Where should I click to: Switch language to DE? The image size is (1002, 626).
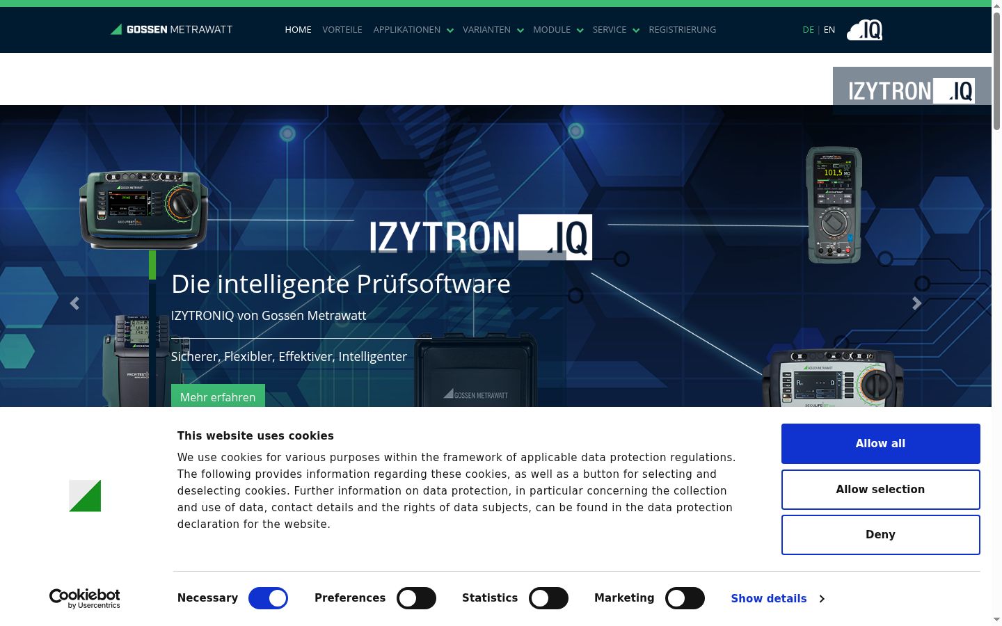tap(808, 30)
